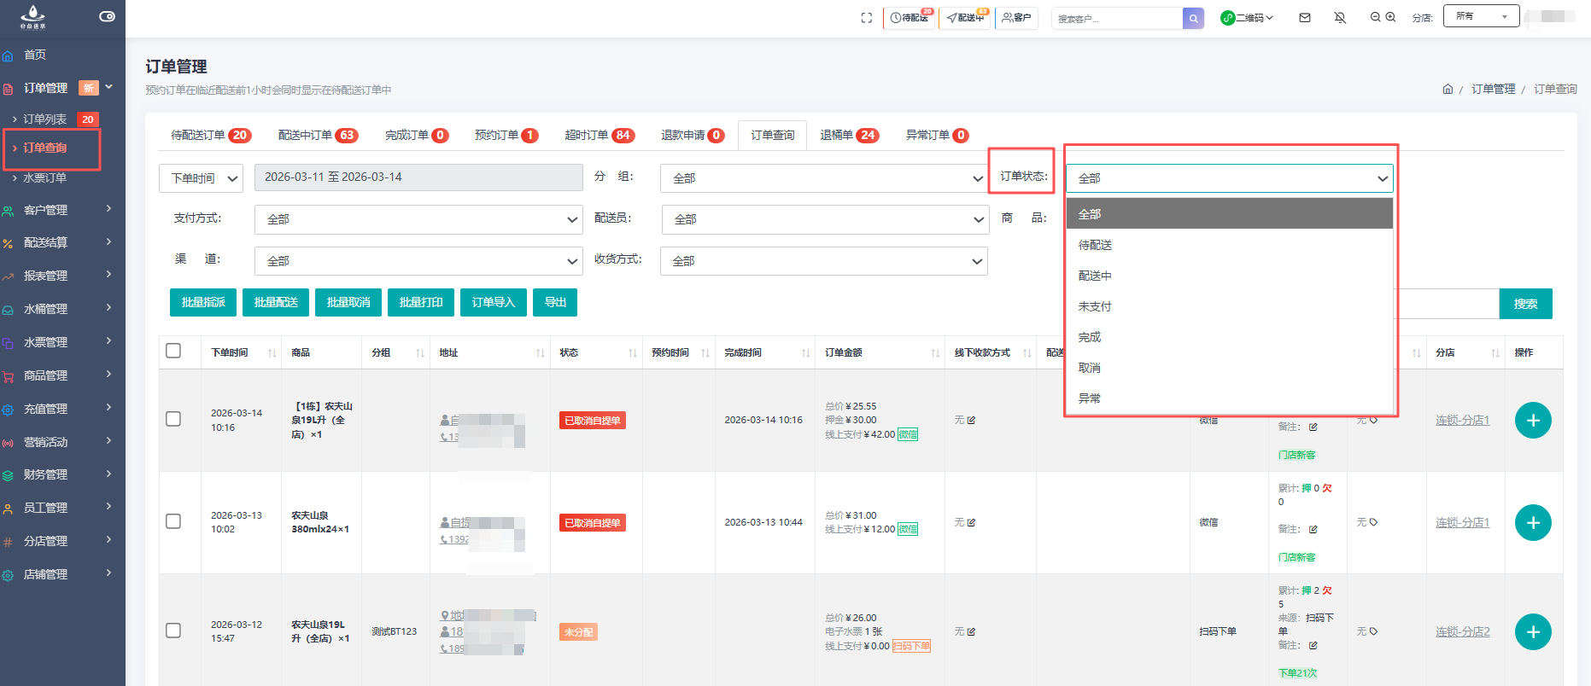Screen dimensions: 1591x686
Task: Click the 批量配送 button
Action: (276, 302)
